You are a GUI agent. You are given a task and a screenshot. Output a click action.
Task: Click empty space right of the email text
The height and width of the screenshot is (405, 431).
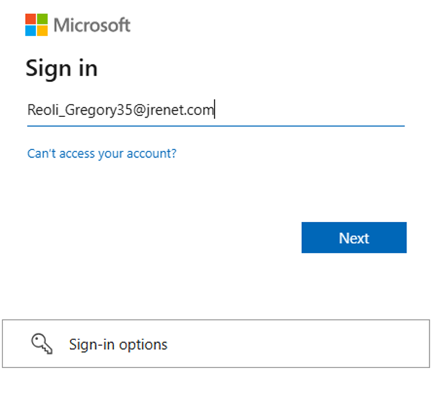point(311,111)
